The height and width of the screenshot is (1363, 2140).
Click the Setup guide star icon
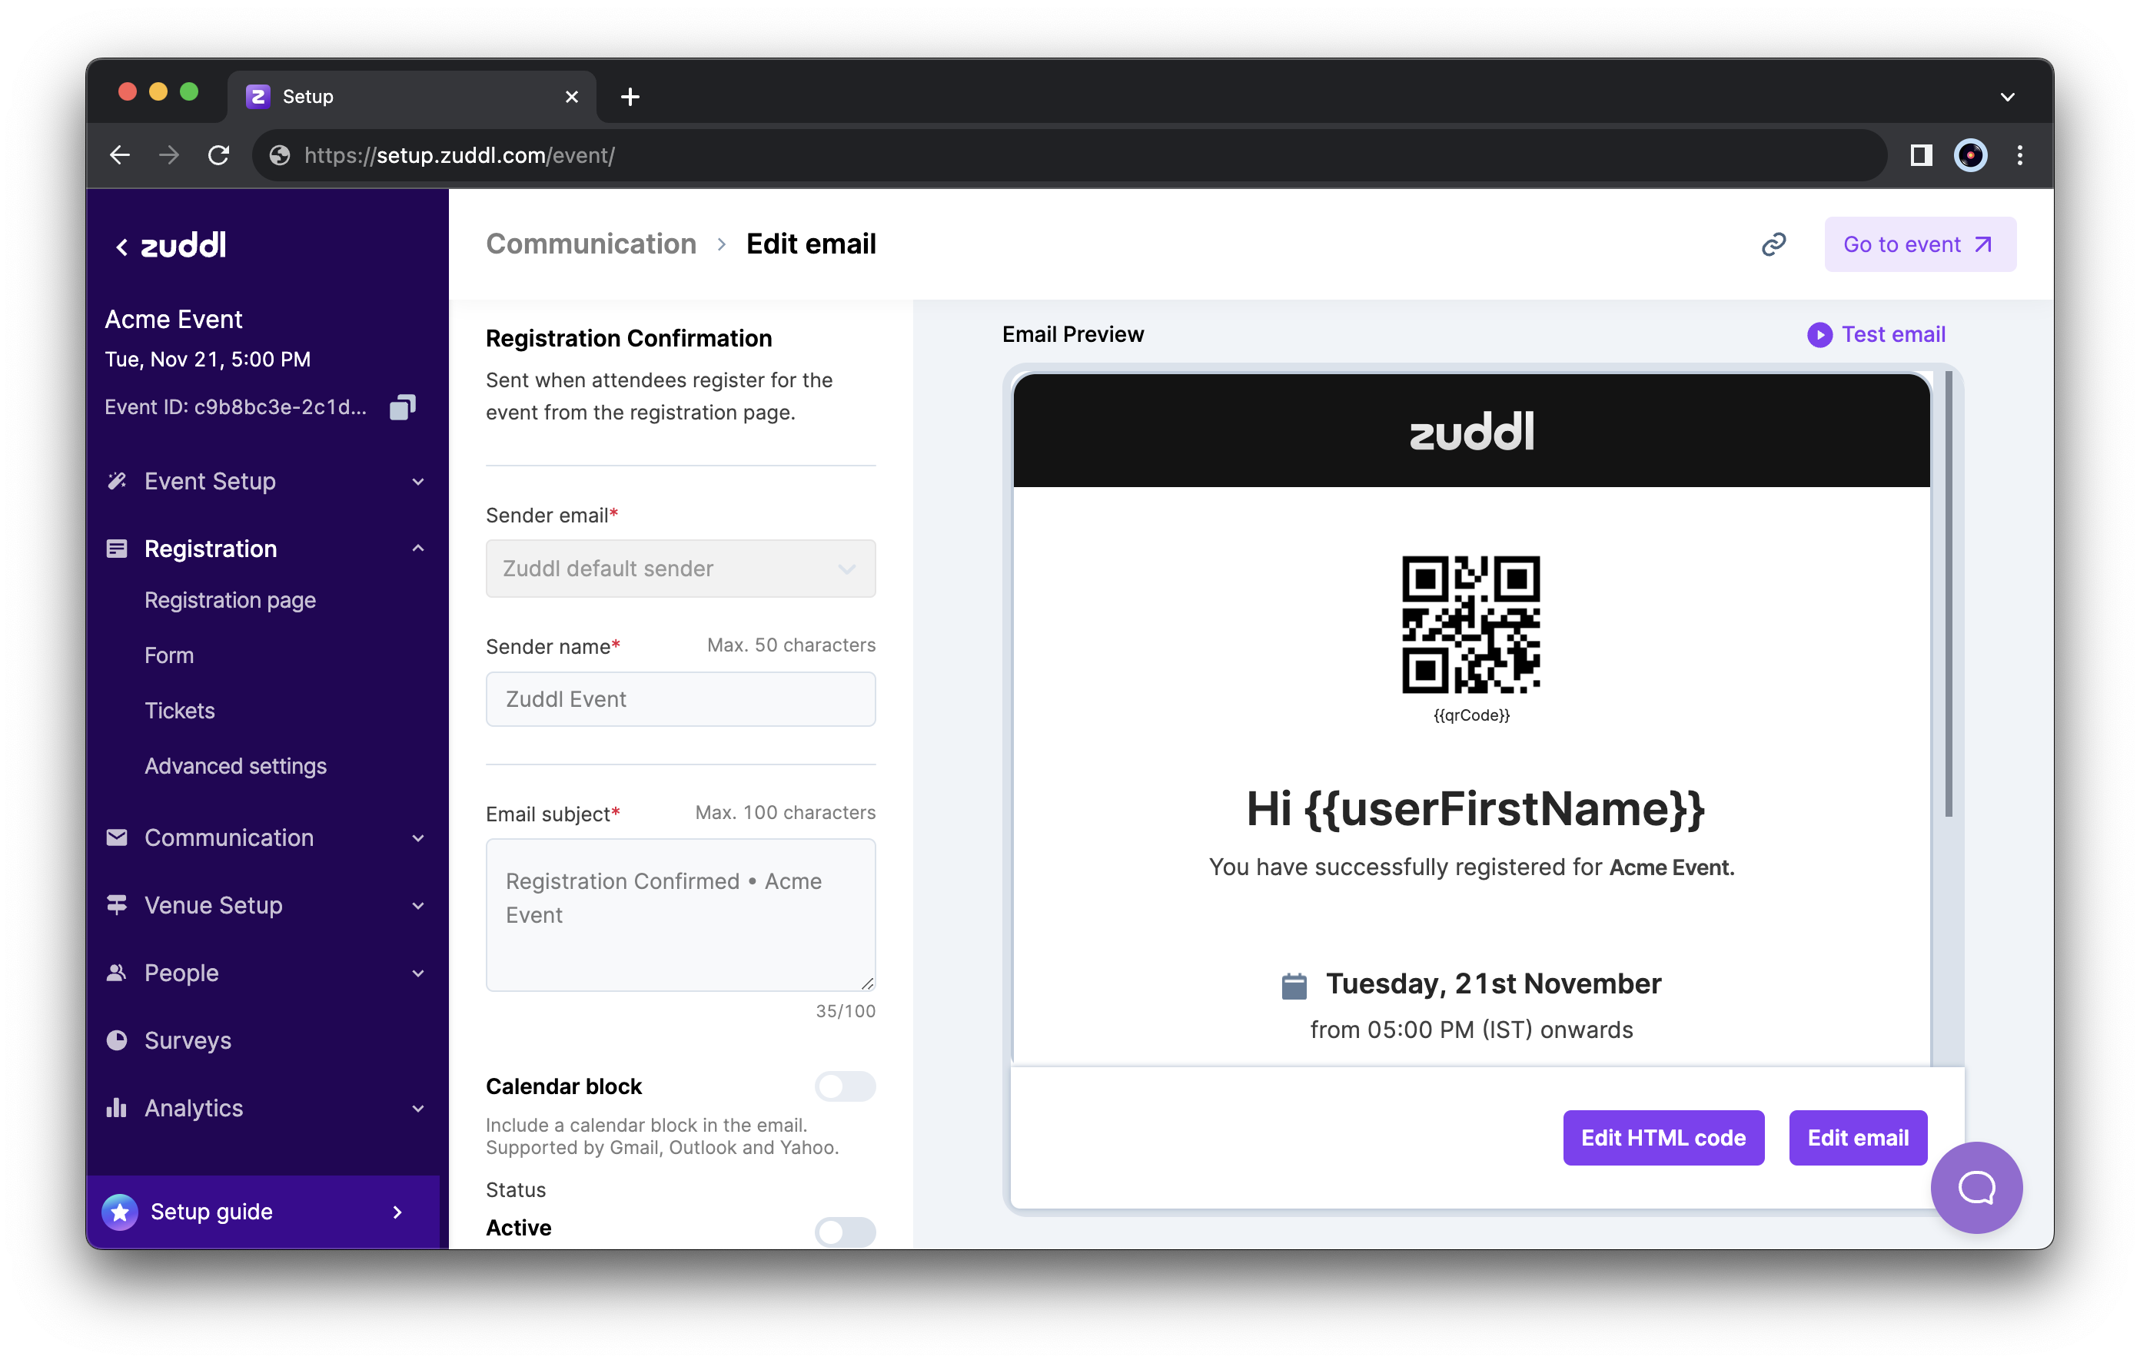[121, 1211]
